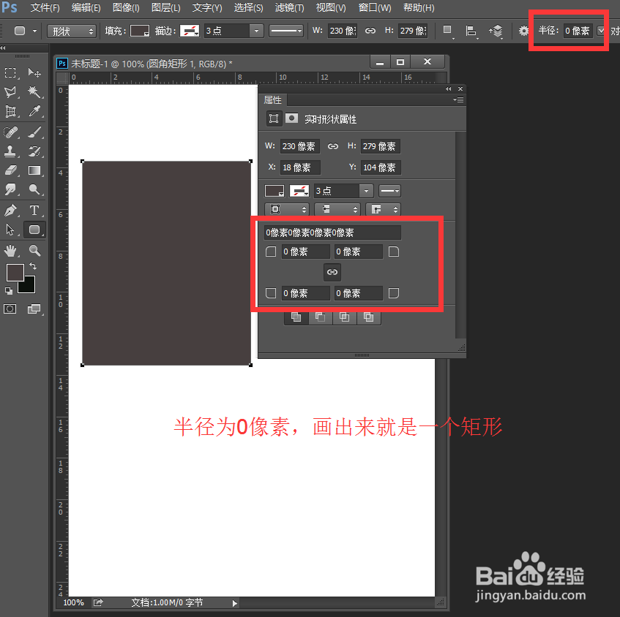The image size is (620, 617).
Task: Select the Gradient tool
Action: point(34,170)
